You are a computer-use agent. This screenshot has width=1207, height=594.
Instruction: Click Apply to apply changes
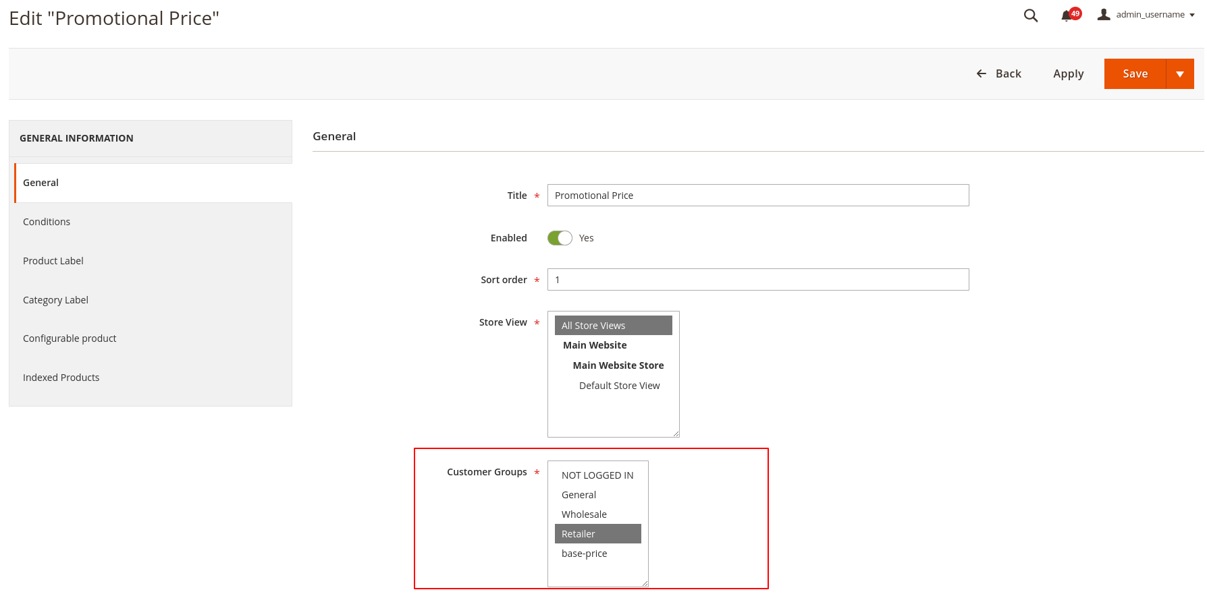pyautogui.click(x=1068, y=73)
